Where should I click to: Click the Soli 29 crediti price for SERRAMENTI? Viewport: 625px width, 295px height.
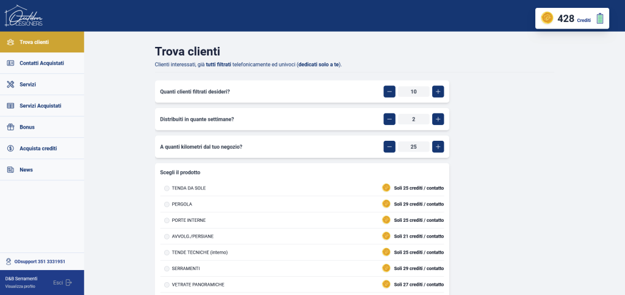click(419, 268)
